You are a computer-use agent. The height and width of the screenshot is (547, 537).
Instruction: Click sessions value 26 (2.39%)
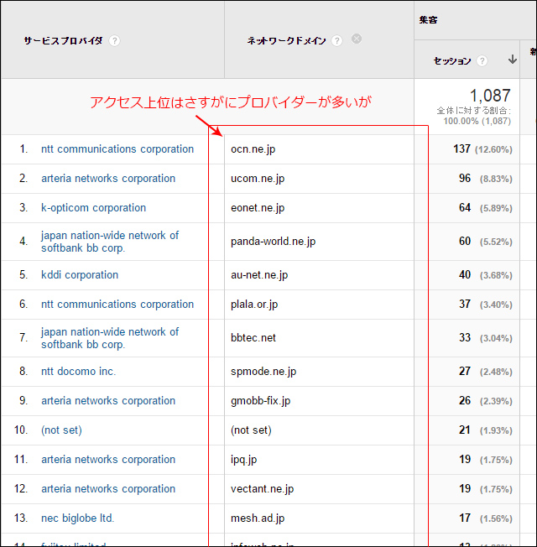[485, 400]
